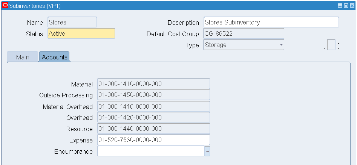Switch to the Main tab

coord(23,57)
